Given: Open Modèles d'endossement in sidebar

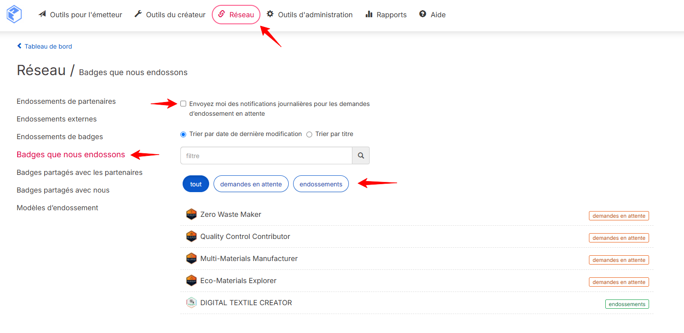Looking at the screenshot, I should point(57,208).
